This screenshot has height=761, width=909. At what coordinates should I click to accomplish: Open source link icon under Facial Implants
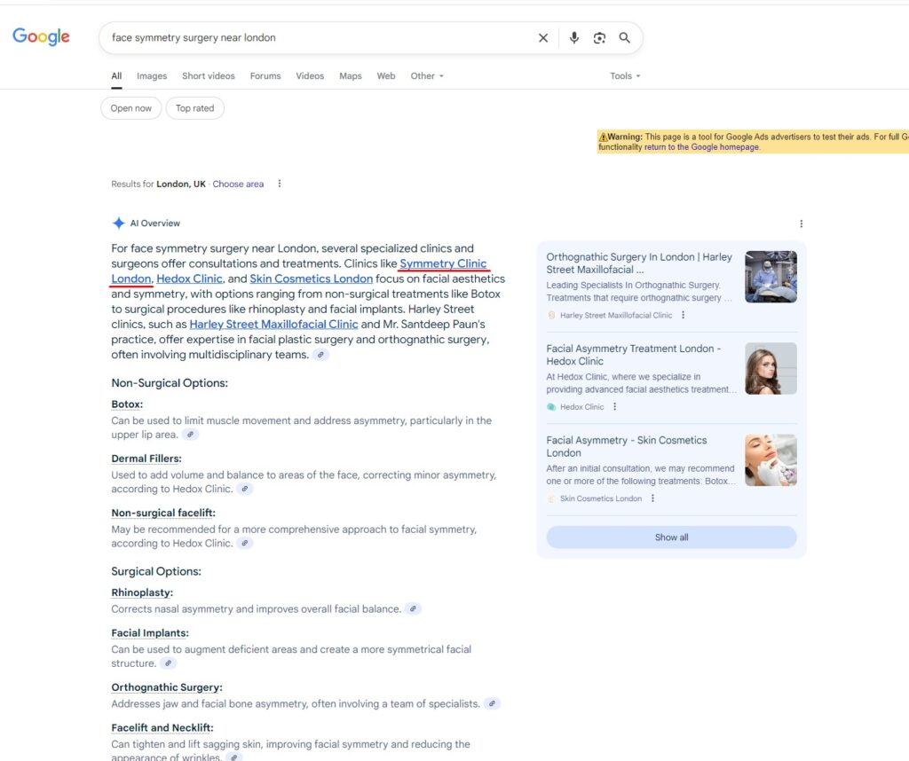(168, 663)
